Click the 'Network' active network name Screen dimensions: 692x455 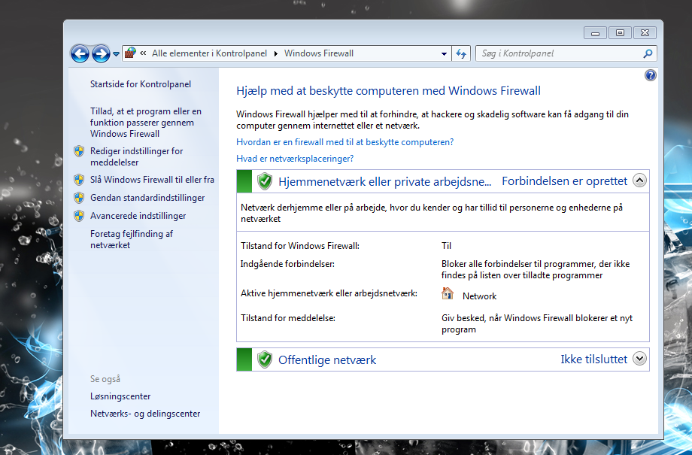click(x=479, y=296)
